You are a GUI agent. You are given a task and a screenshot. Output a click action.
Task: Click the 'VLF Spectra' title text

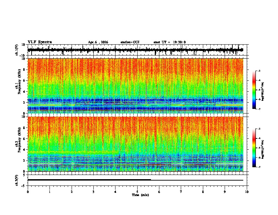[40, 42]
